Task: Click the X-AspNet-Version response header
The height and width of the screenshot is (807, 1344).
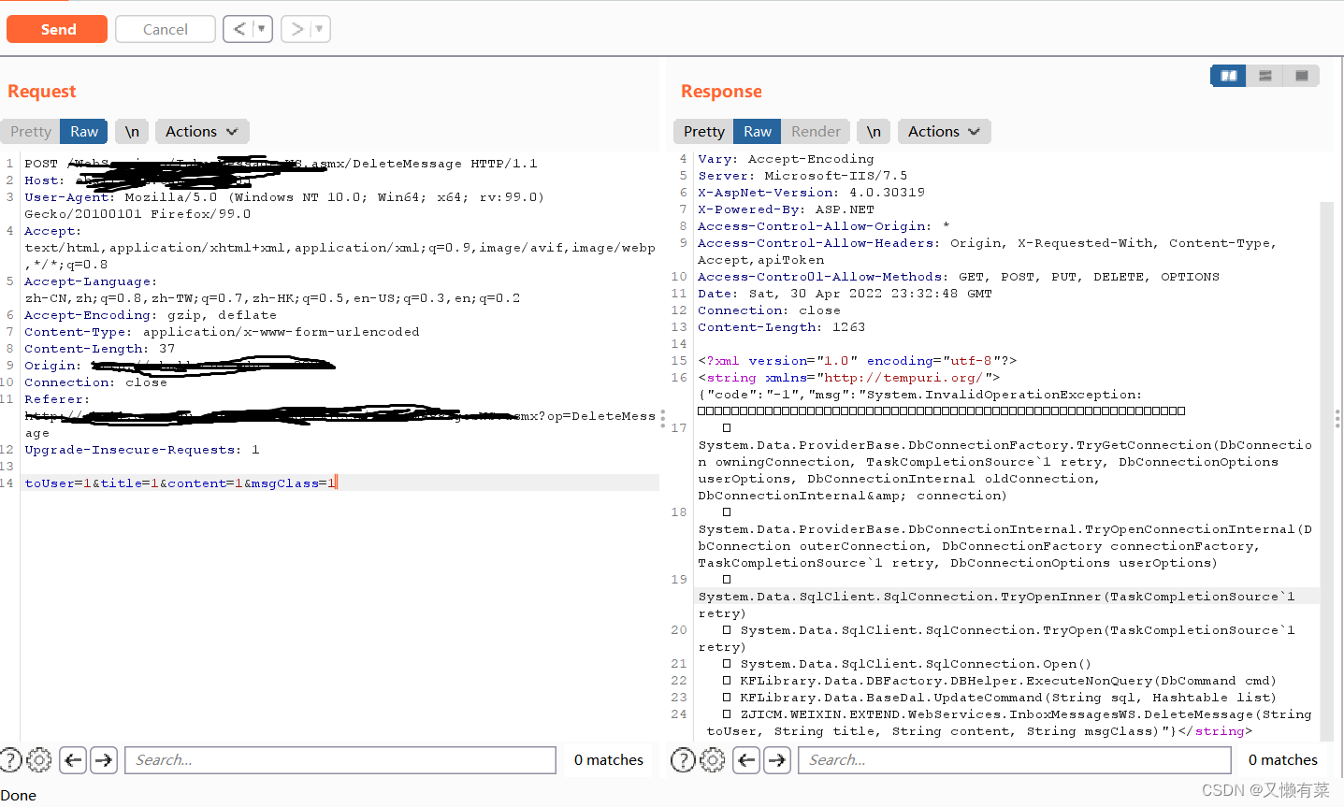Action: (811, 193)
